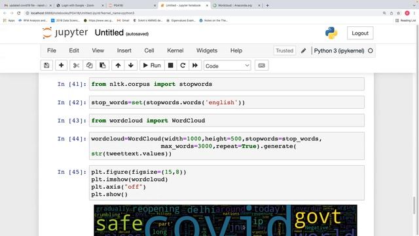Bookmark this page with star icon
Viewport: 419px width, 236px height.
pyautogui.click(x=399, y=13)
